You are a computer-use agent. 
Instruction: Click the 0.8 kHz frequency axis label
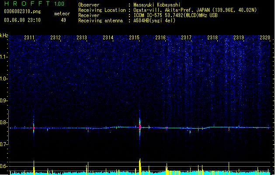point(4,122)
